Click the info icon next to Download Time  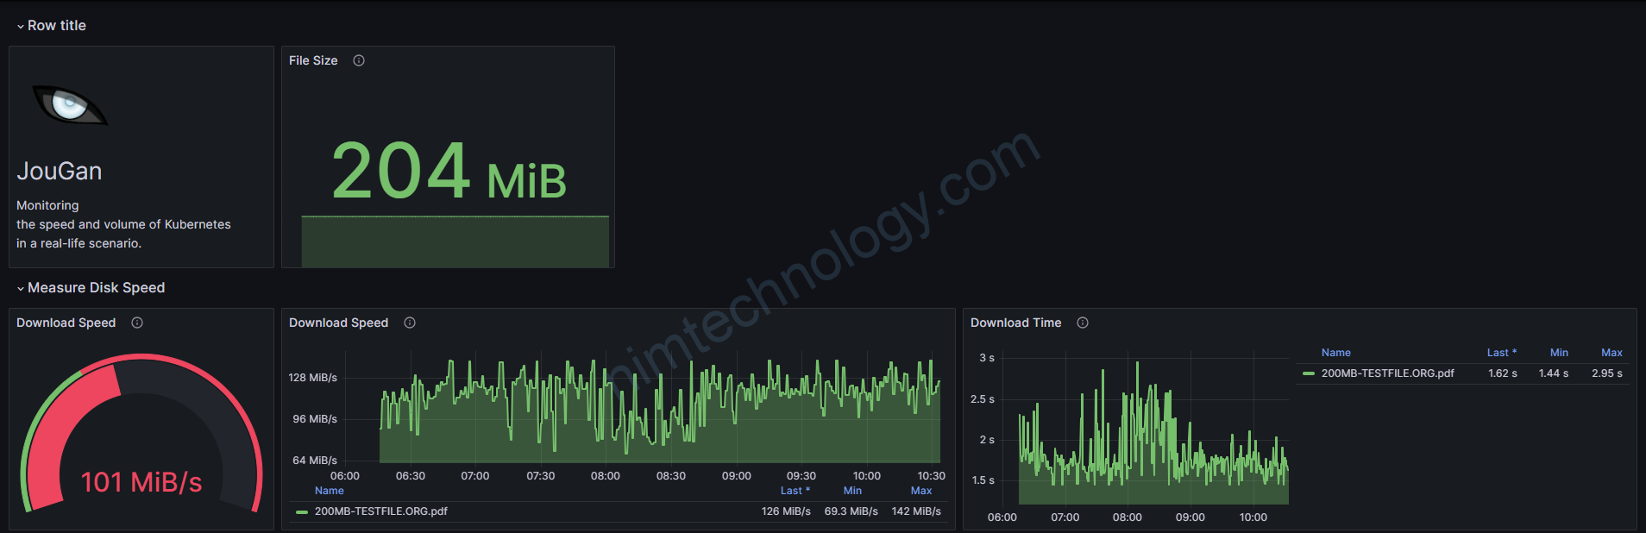point(1083,323)
